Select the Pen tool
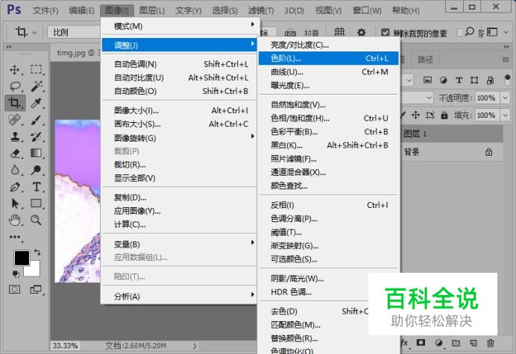 tap(15, 187)
